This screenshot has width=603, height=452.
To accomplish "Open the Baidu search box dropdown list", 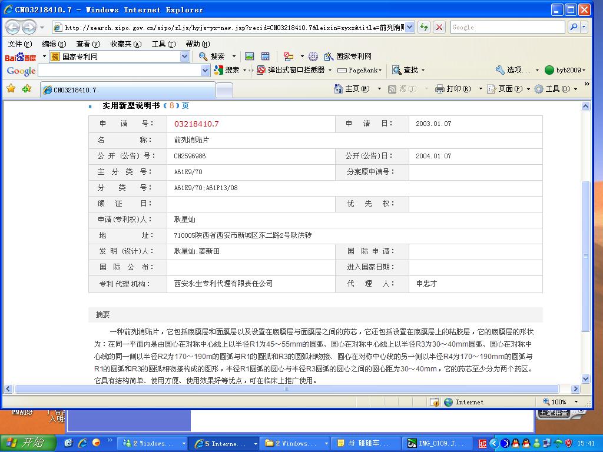I will (184, 56).
